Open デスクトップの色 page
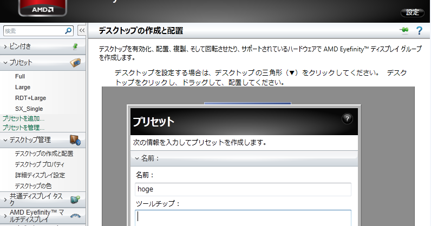Screen dimensions: 431x226 pyautogui.click(x=33, y=186)
